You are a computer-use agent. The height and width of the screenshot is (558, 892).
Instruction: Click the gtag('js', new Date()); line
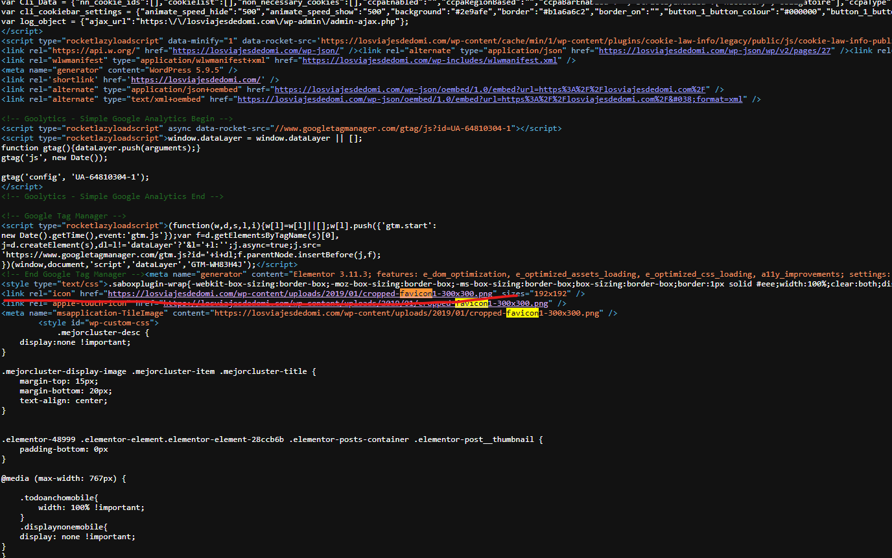tap(54, 157)
